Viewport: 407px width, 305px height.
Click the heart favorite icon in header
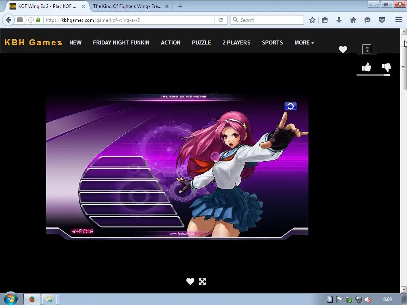pos(343,49)
